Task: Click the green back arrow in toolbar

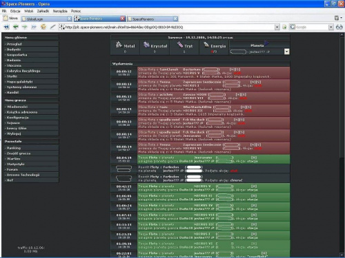Action: [15, 27]
